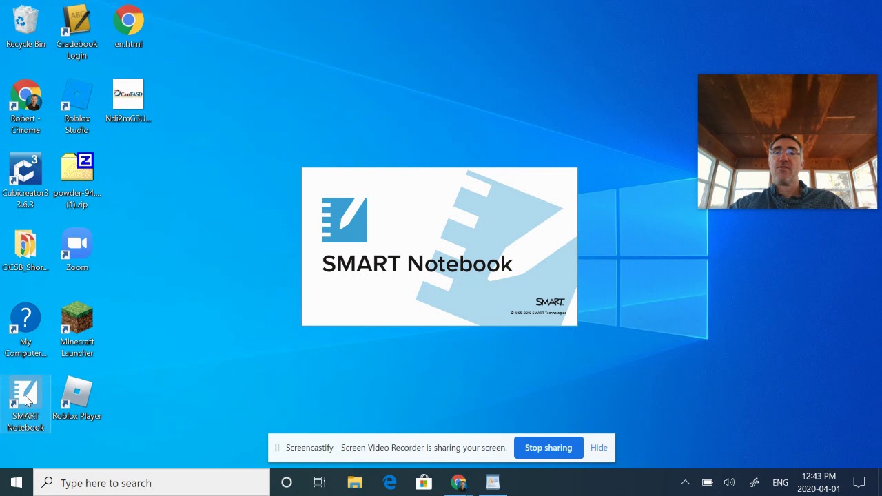Launch the Roblox Player shortcut
Image resolution: width=882 pixels, height=496 pixels.
point(76,399)
